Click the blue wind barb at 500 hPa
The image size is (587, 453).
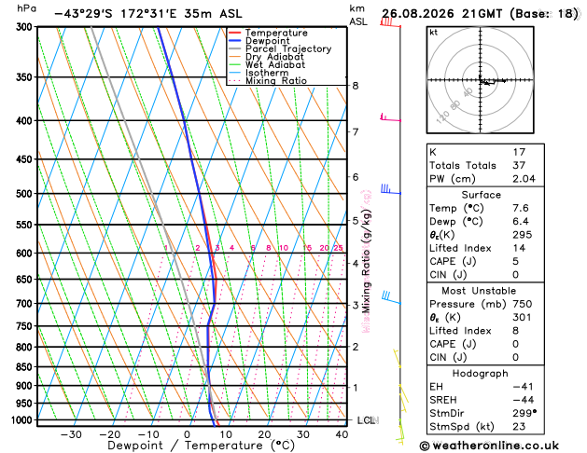coord(391,189)
